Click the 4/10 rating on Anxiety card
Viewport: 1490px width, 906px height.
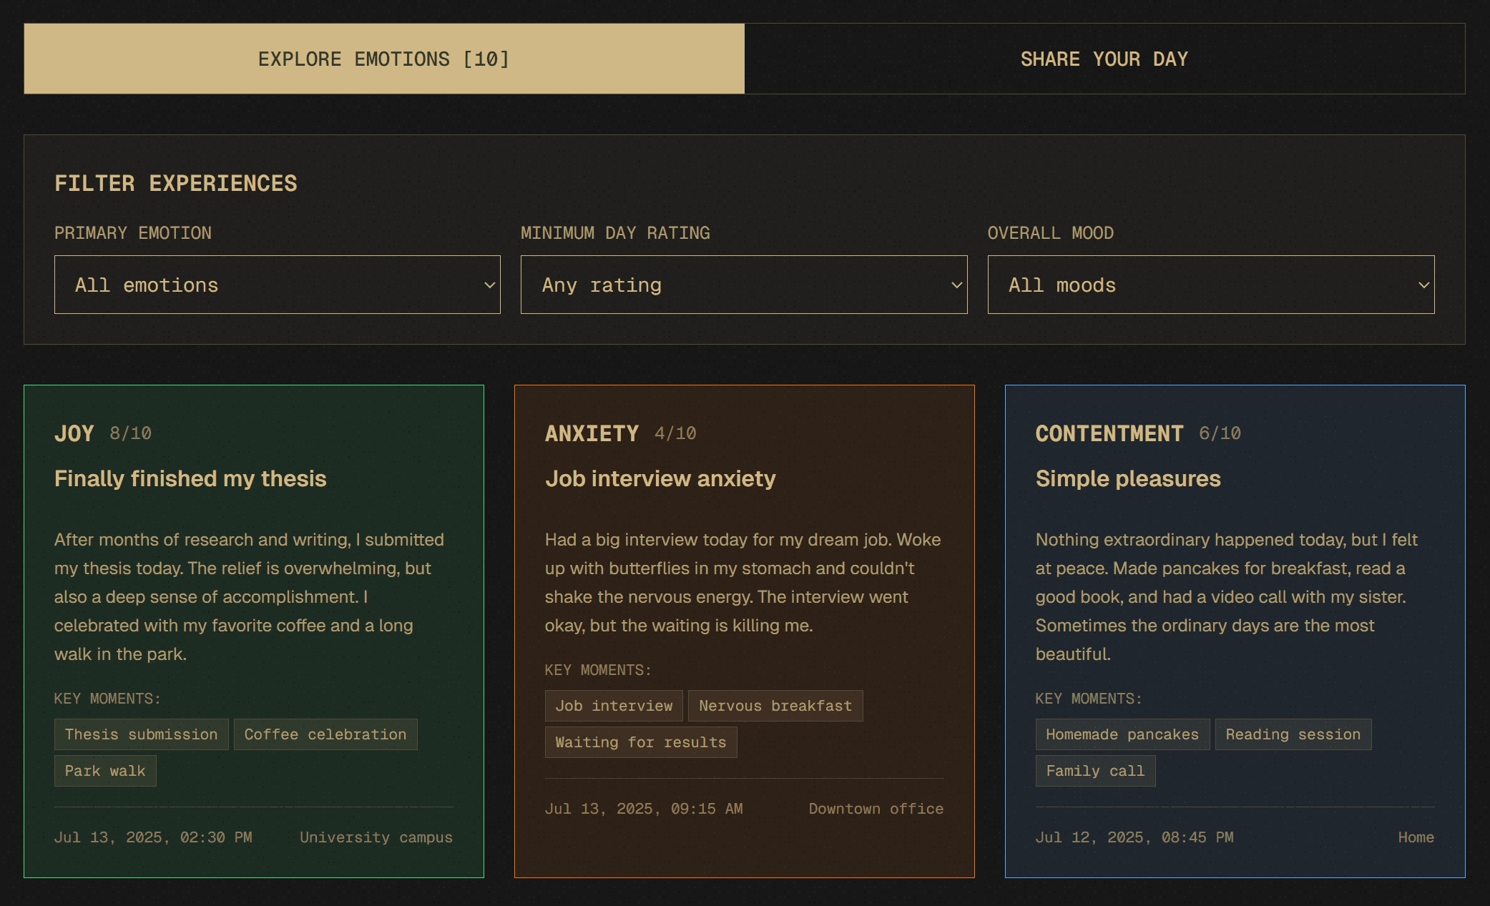coord(675,433)
